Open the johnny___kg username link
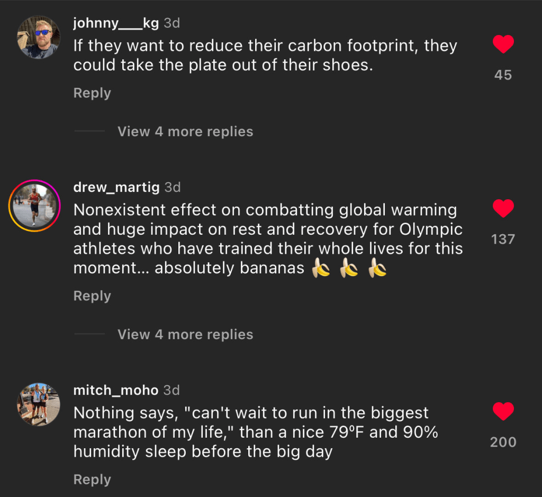This screenshot has width=542, height=497. (x=116, y=23)
